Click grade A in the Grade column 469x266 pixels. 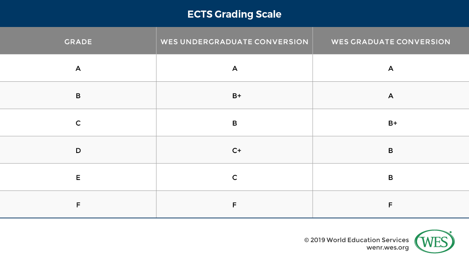78,68
